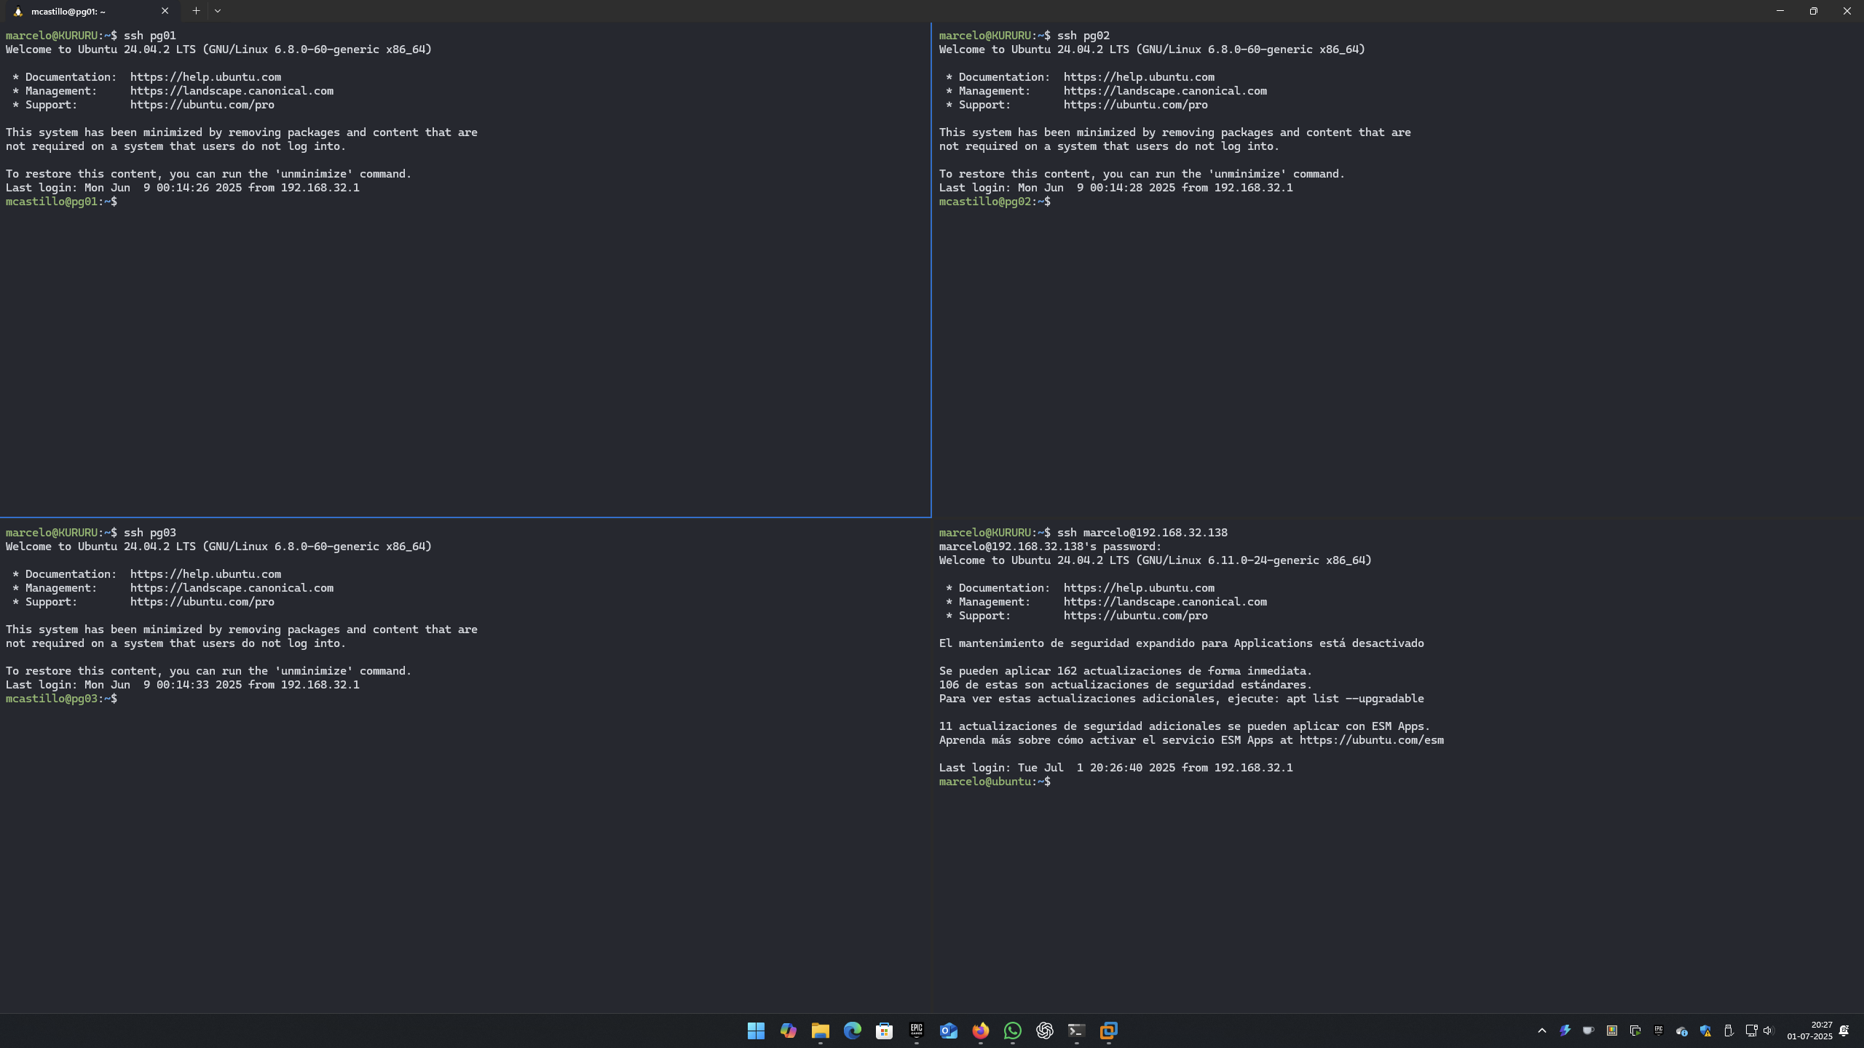The image size is (1864, 1048).
Task: Click 'ssh marcelo@192.168.32.138' command text
Action: point(1142,533)
